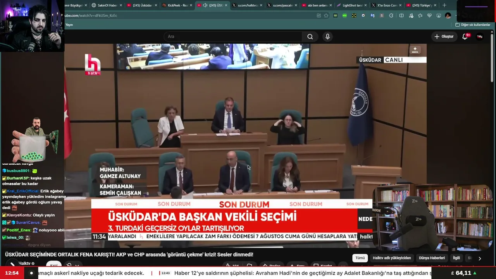The width and height of the screenshot is (496, 279).
Task: Open the split screen toolbar icon
Action: [401, 15]
